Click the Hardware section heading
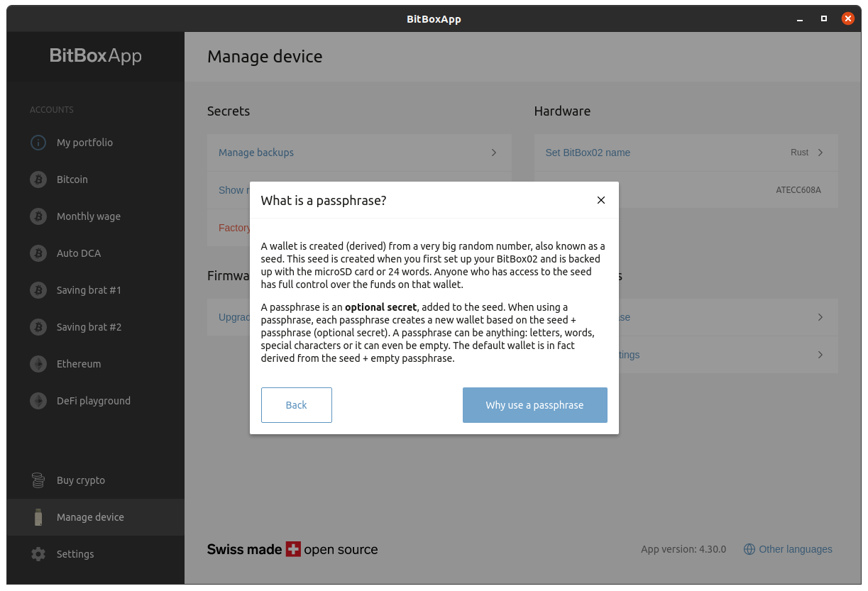Viewport: 868px width, 591px height. pyautogui.click(x=562, y=111)
